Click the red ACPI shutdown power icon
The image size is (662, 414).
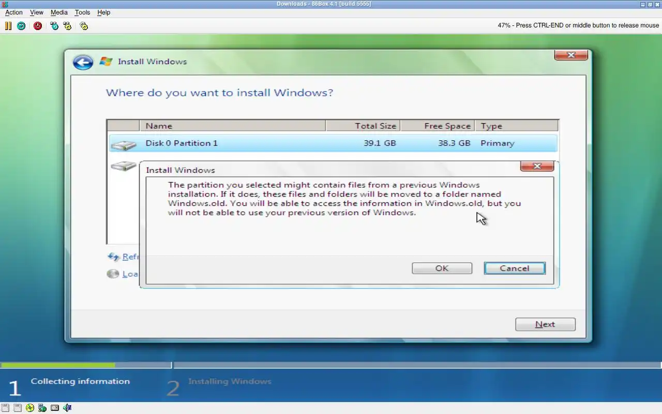(38, 25)
